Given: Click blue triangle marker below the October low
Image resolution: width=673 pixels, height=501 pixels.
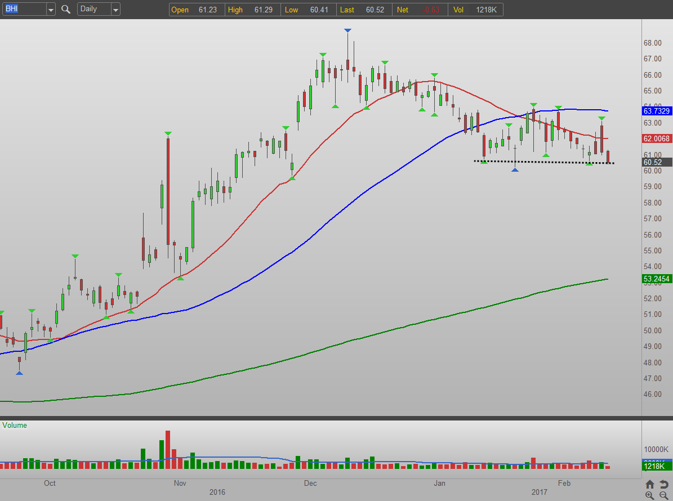Looking at the screenshot, I should (x=19, y=373).
